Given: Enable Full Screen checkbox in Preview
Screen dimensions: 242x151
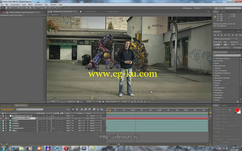Looking at the screenshot, I should (232, 48).
